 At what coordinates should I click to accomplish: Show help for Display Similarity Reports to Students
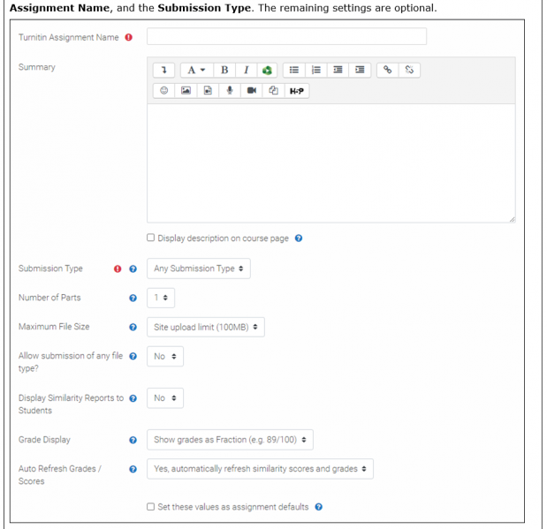(133, 398)
